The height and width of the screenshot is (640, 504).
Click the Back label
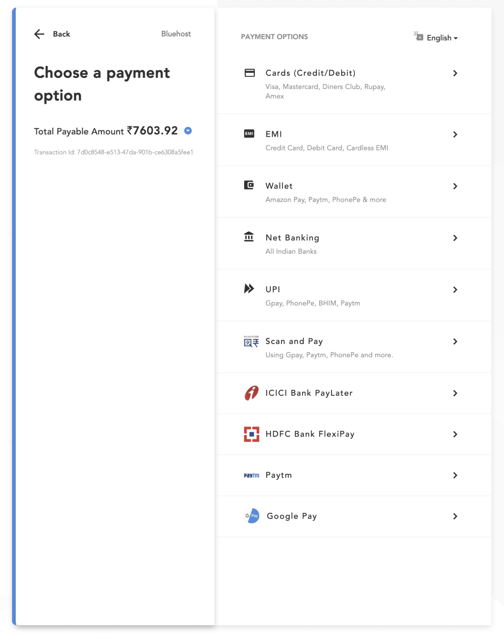click(62, 34)
